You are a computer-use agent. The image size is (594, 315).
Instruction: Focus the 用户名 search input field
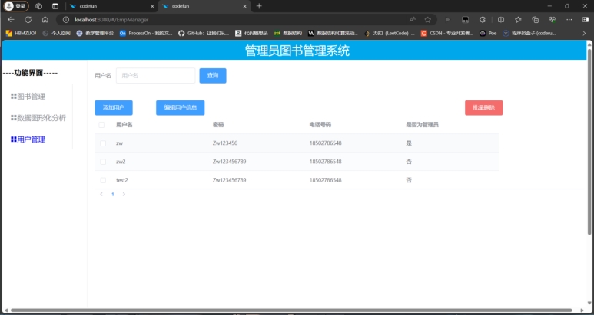[156, 76]
